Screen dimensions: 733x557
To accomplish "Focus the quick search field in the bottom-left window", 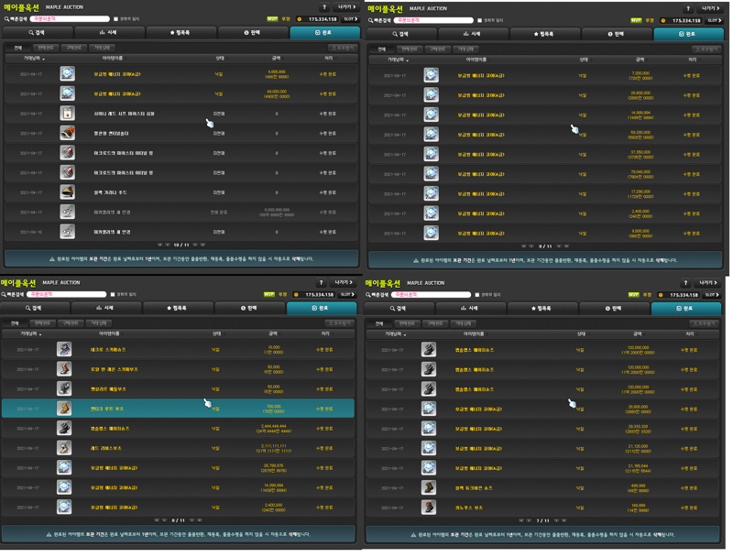I will [66, 294].
